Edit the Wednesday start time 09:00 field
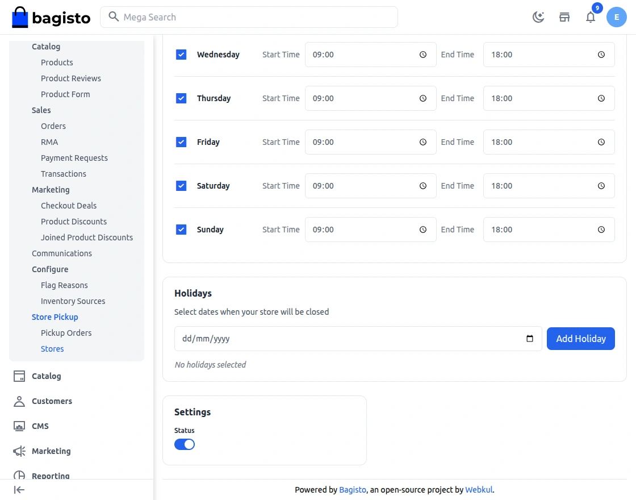This screenshot has width=636, height=500. pos(370,55)
